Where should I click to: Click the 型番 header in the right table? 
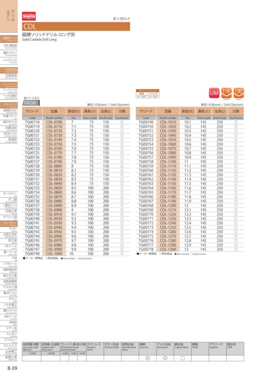(168, 111)
